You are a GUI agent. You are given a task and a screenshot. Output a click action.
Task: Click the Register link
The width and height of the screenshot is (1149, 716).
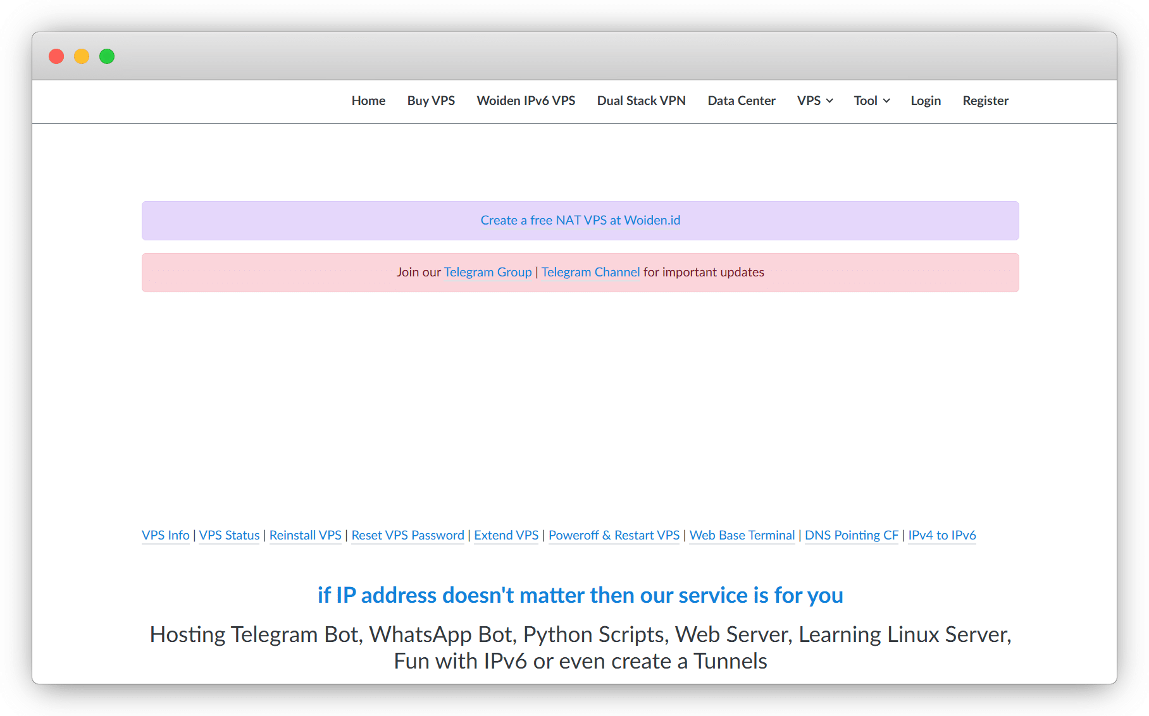click(985, 101)
